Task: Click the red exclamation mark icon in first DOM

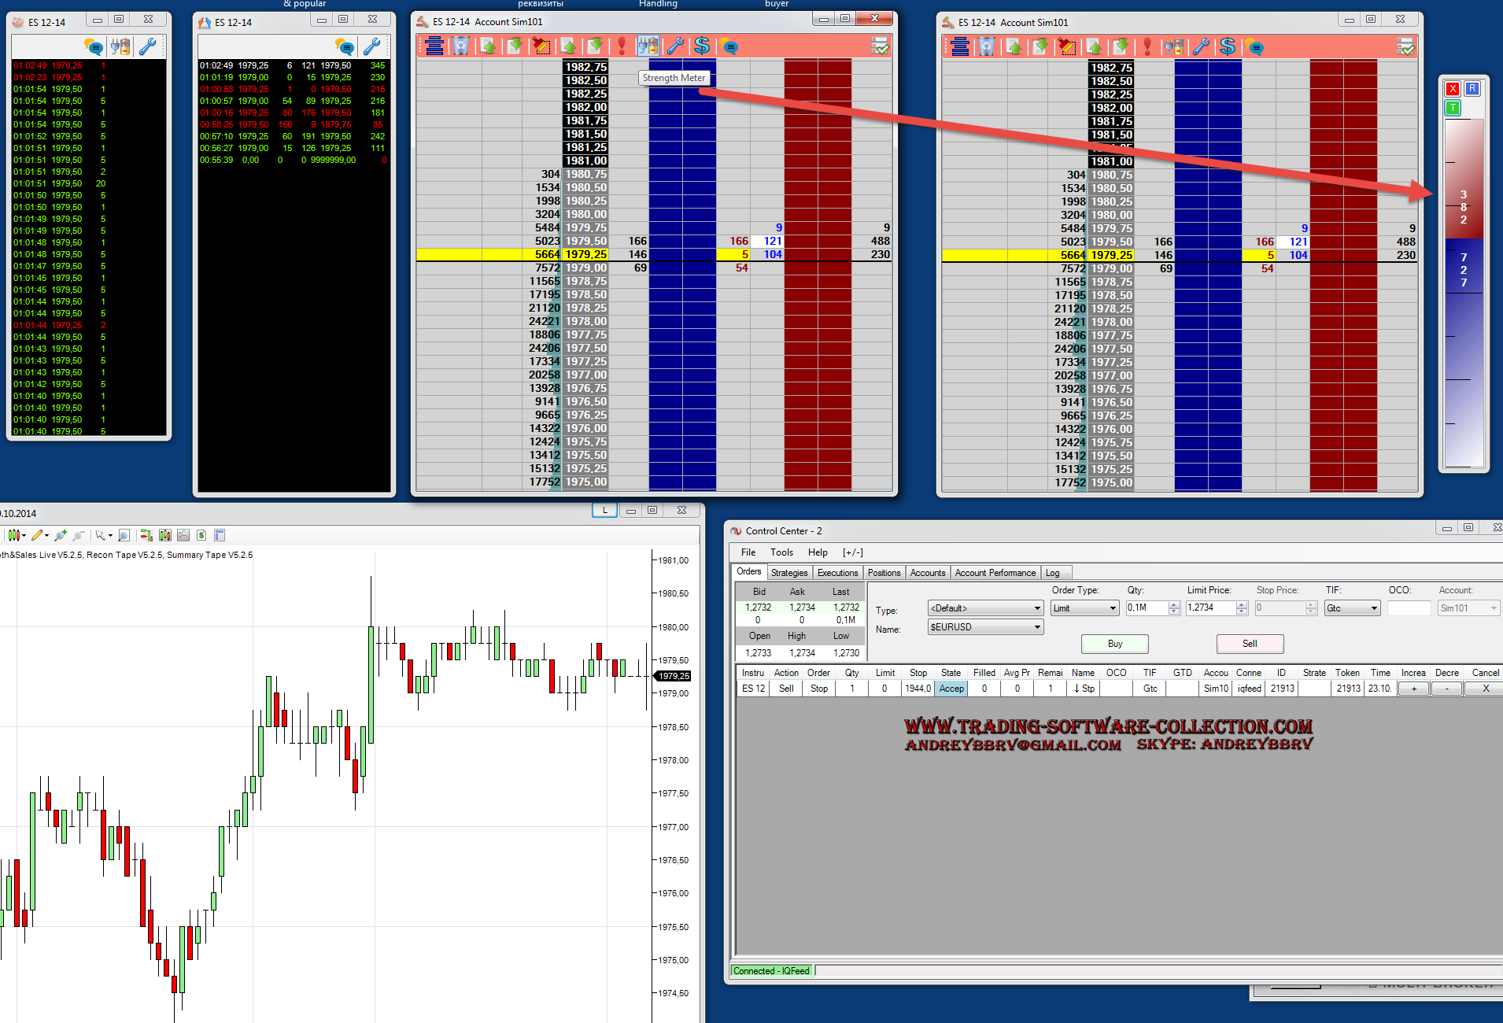Action: point(622,46)
